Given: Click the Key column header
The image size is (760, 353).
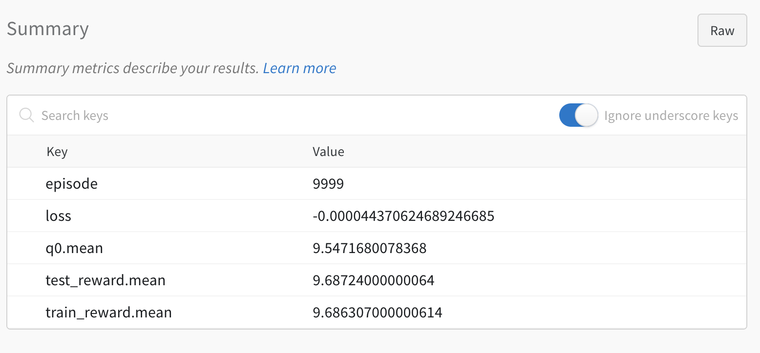Looking at the screenshot, I should (57, 152).
